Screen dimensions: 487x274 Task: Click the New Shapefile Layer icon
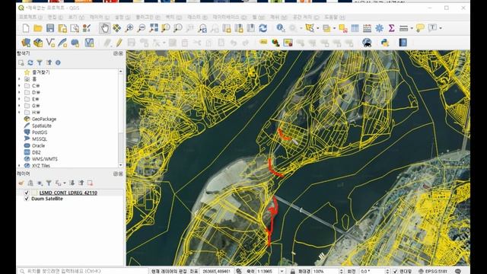click(50, 43)
